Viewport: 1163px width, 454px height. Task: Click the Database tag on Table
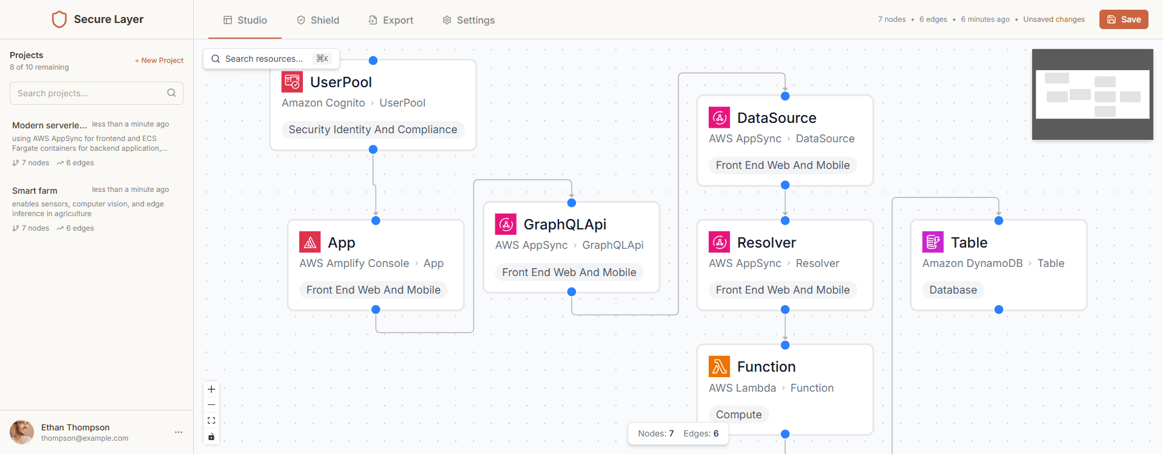tap(953, 290)
